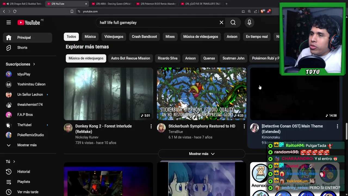The height and width of the screenshot is (196, 348).
Task: Open TerraBlue channel avatar
Action: [x=161, y=128]
